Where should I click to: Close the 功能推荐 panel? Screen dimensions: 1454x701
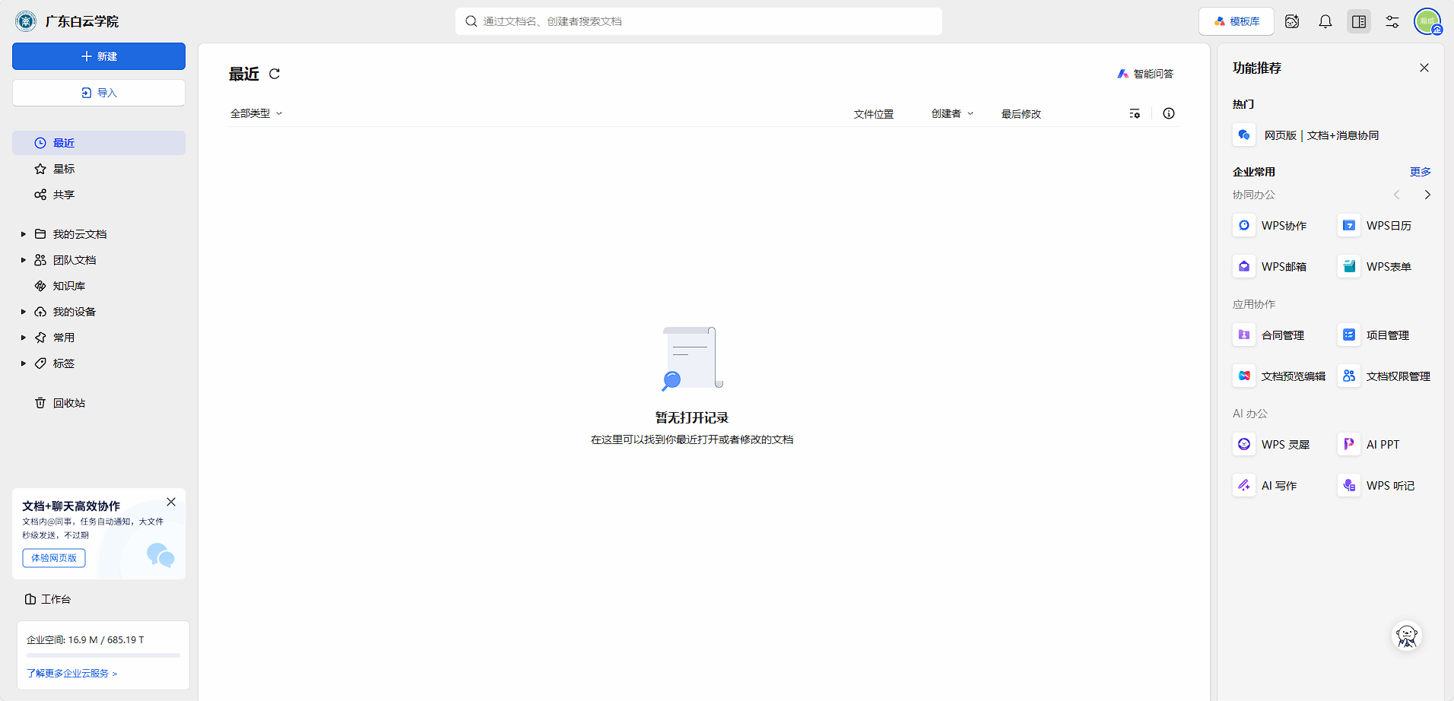(1424, 68)
